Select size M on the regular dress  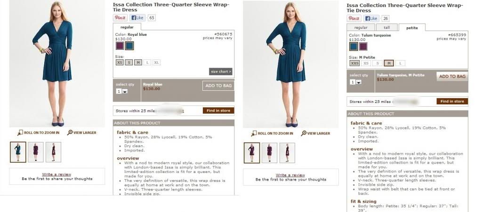coord(138,62)
